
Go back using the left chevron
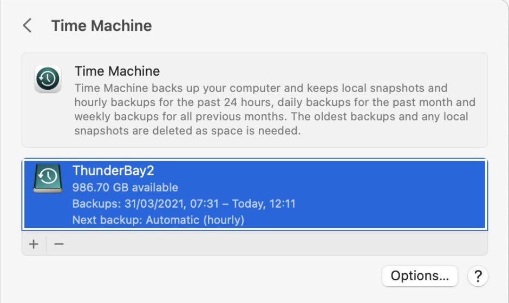pyautogui.click(x=27, y=25)
